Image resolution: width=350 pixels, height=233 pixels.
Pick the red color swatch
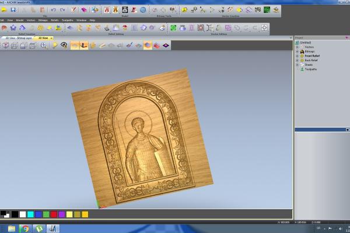[x=54, y=214]
